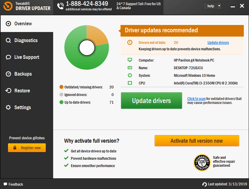Follow the Update drivers link
249x189 pixels.
[218, 43]
